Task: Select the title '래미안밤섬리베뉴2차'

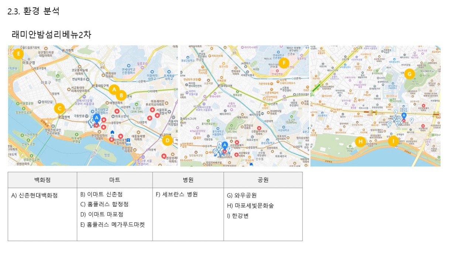Action: (52, 35)
